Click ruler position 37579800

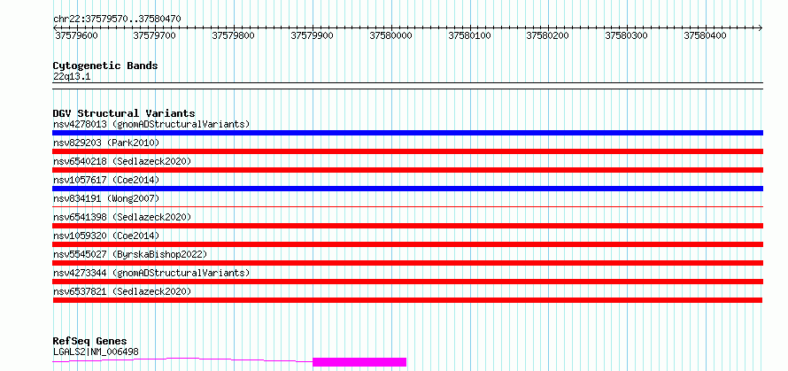[234, 35]
